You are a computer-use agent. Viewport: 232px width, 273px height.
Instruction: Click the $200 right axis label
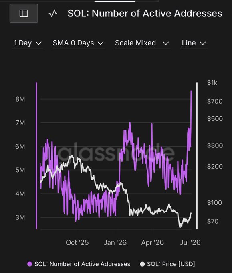tap(215, 167)
